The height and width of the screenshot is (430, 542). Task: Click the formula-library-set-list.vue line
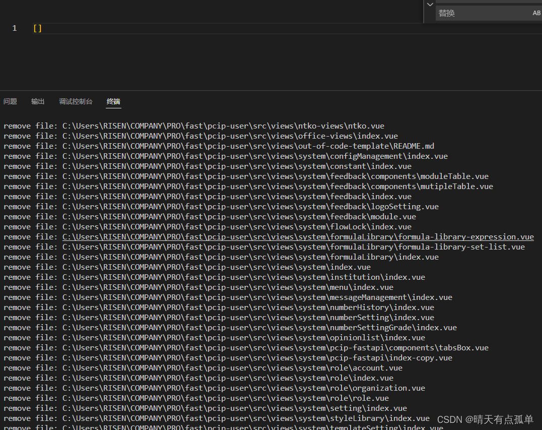264,247
